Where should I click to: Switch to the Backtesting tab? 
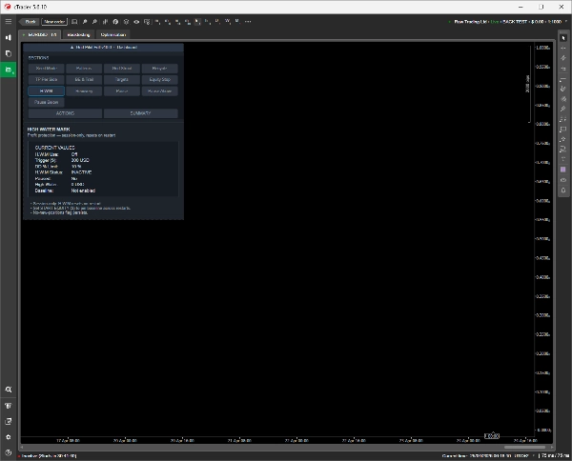pos(78,34)
